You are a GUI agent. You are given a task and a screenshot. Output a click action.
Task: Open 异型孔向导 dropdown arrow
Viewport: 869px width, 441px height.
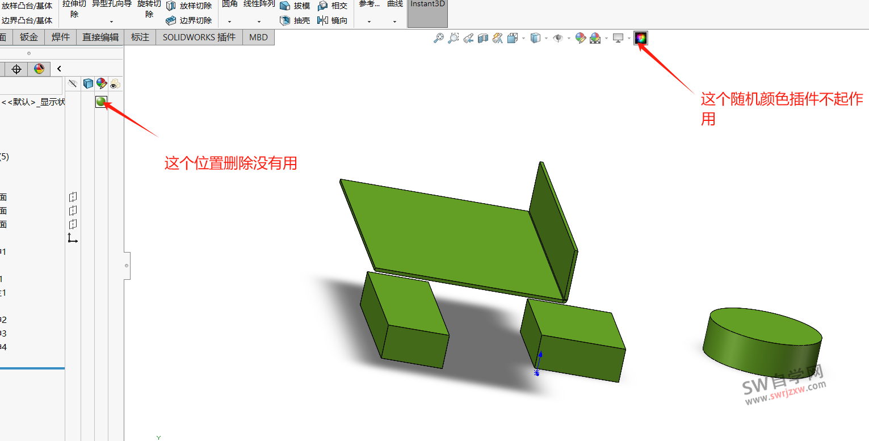pyautogui.click(x=112, y=22)
